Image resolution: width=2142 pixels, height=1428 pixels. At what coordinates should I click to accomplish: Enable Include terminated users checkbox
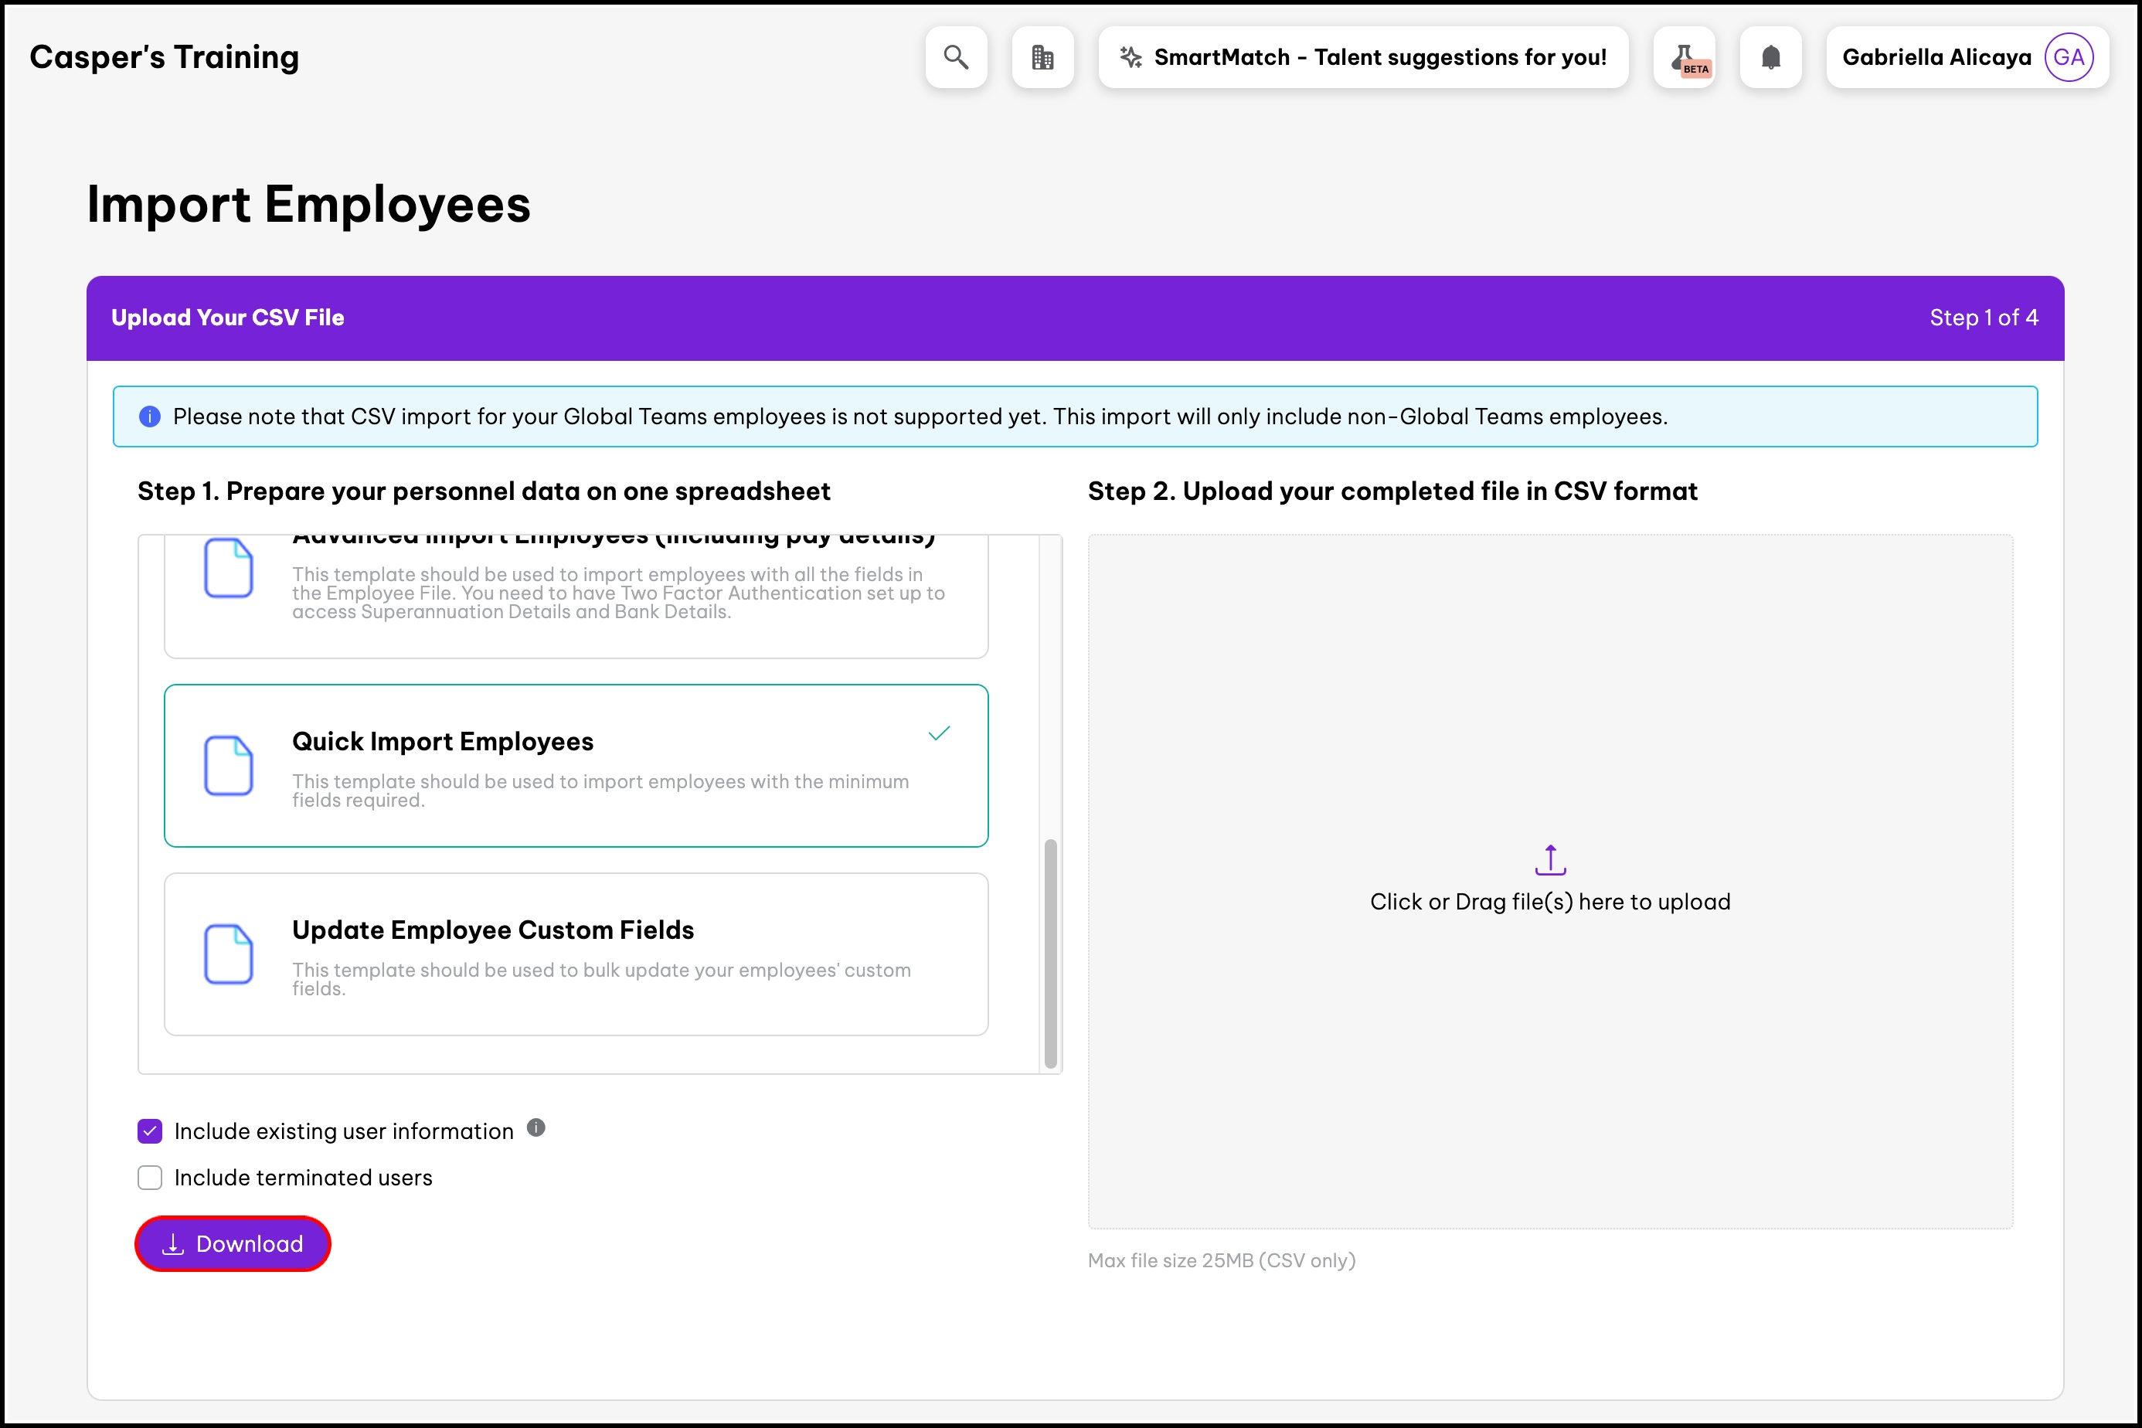coord(150,1178)
